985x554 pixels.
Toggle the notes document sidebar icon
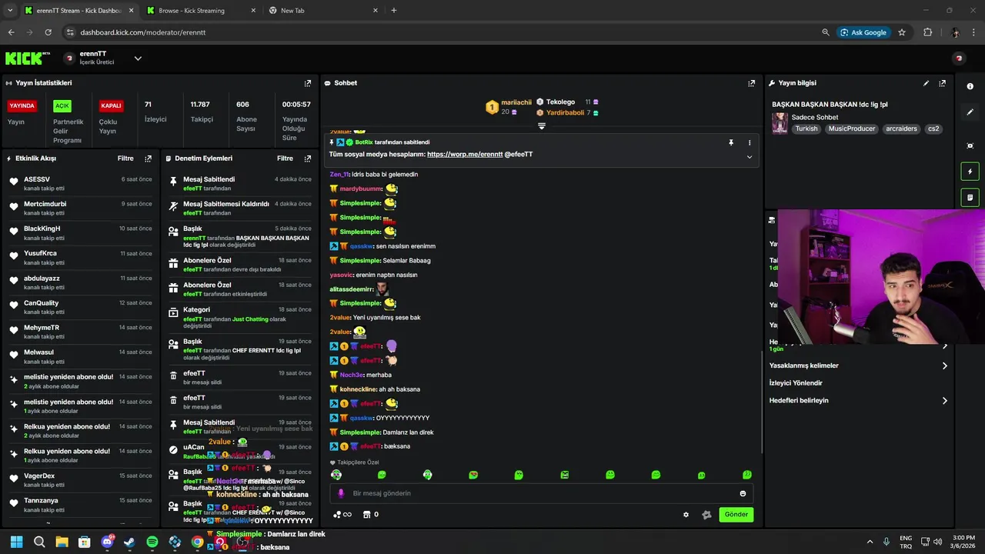point(970,198)
